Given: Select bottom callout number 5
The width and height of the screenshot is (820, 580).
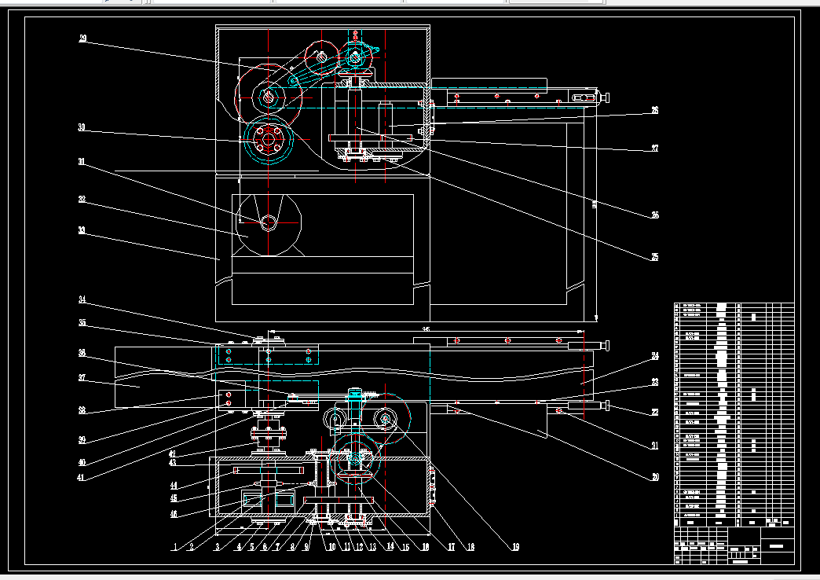Looking at the screenshot, I should coord(251,547).
